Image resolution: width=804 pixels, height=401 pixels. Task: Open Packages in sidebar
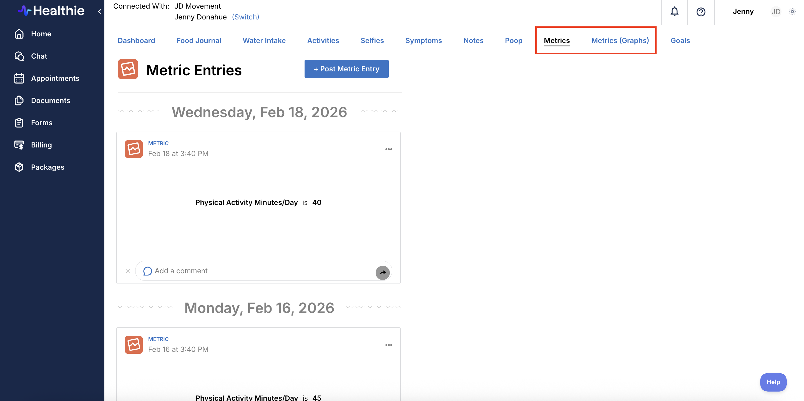(47, 167)
